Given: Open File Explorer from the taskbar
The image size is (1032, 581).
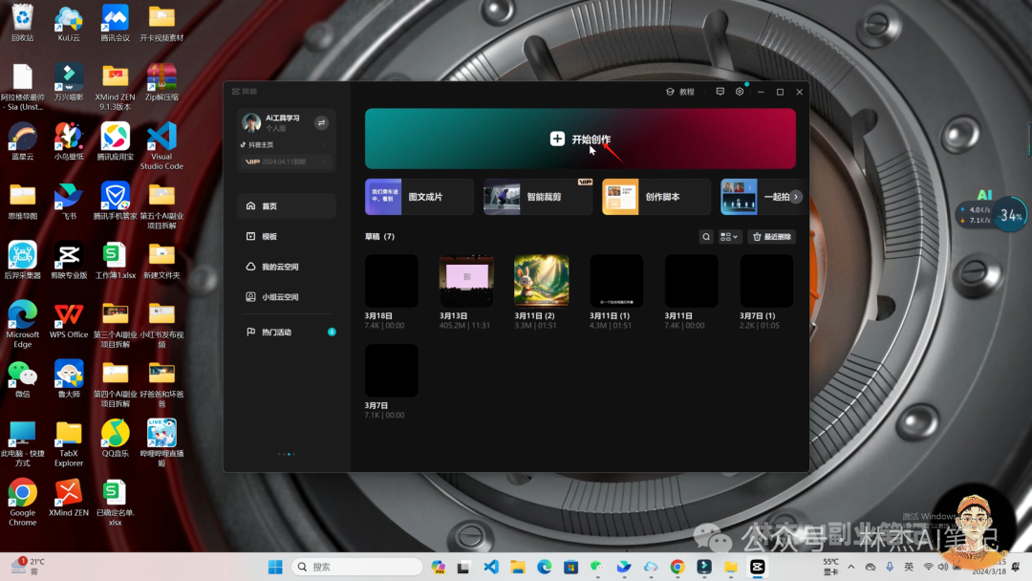Looking at the screenshot, I should [x=517, y=568].
